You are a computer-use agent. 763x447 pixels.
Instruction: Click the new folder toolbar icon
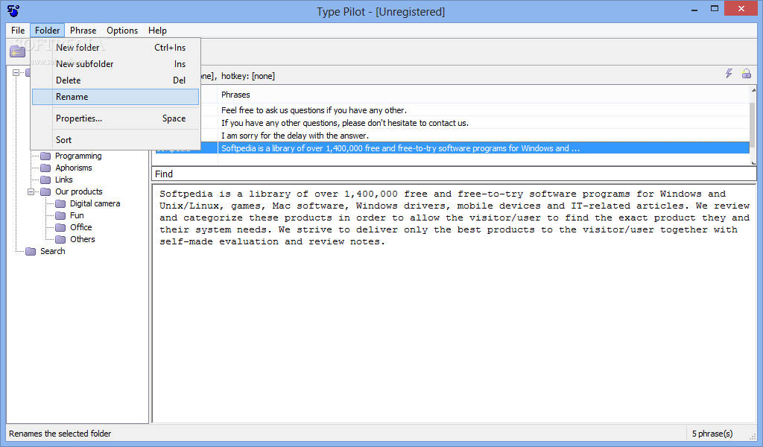pyautogui.click(x=18, y=51)
